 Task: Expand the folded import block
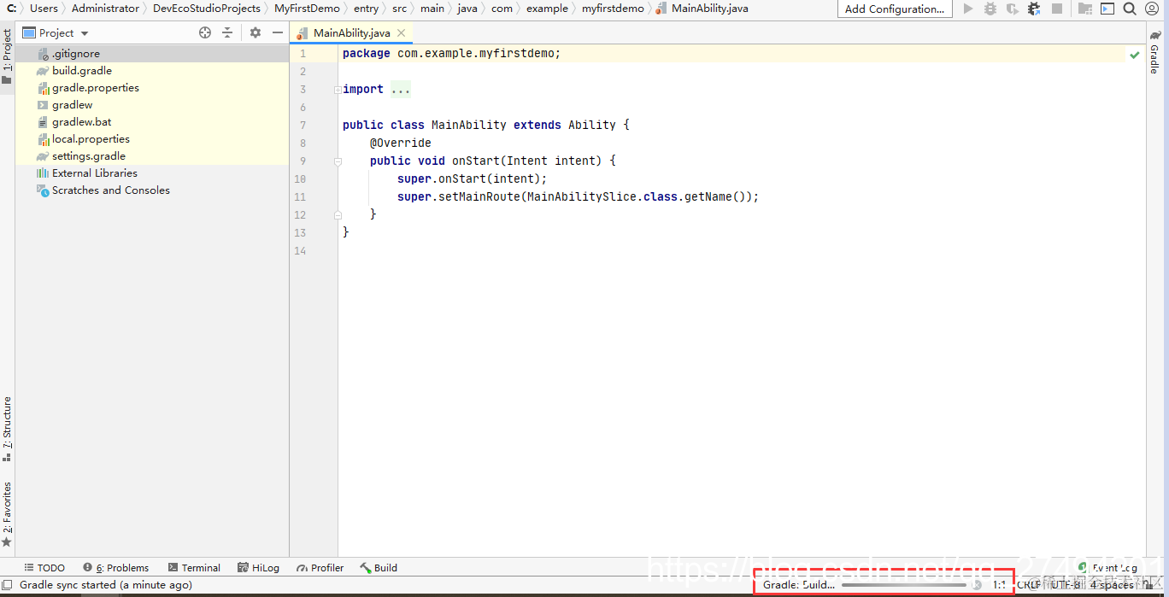(338, 90)
